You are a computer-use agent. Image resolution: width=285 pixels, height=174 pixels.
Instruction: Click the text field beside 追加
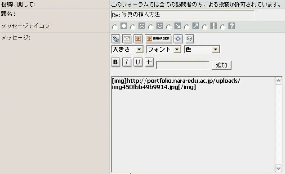(183, 65)
